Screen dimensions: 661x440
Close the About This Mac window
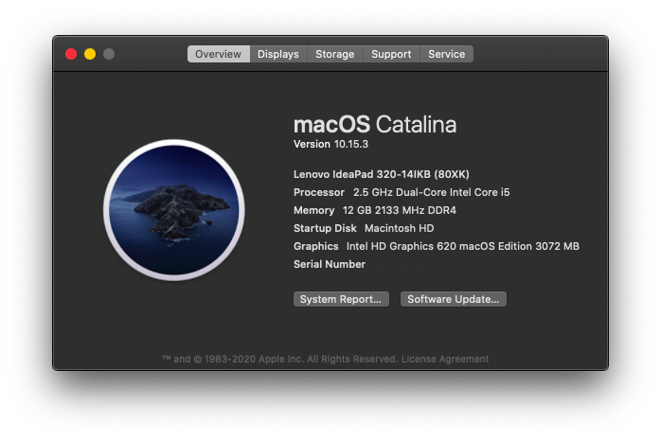[71, 54]
